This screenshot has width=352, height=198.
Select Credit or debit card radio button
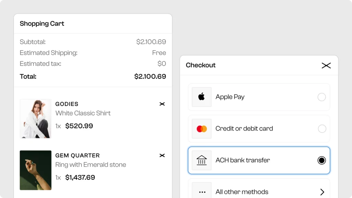(x=322, y=129)
